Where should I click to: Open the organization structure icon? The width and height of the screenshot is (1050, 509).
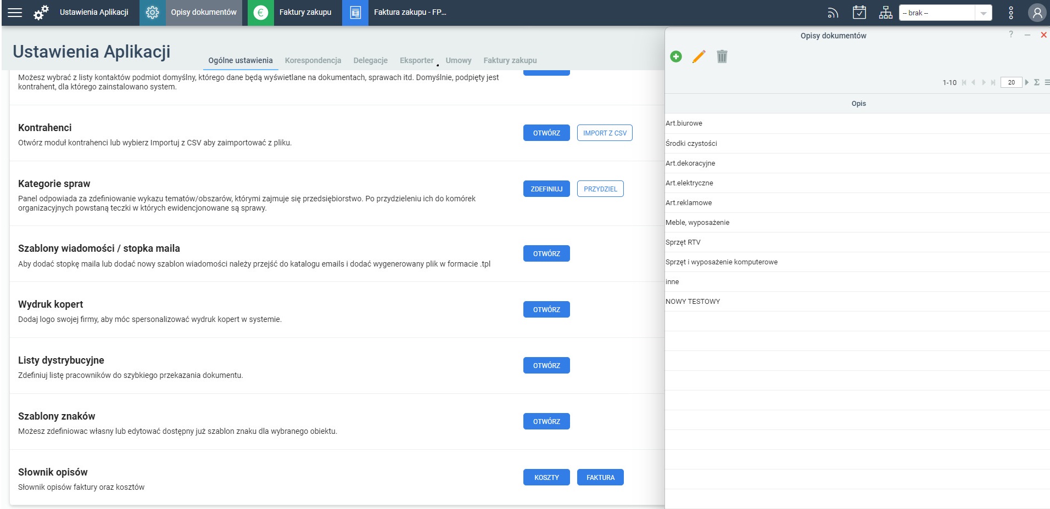click(886, 12)
